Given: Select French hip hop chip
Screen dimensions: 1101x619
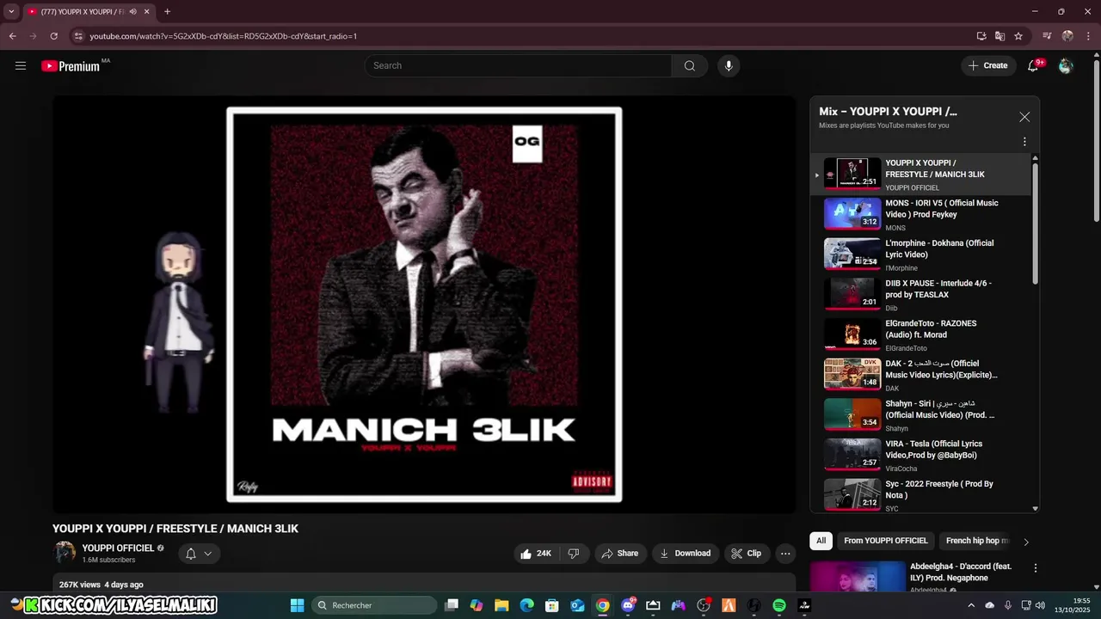Looking at the screenshot, I should point(977,541).
